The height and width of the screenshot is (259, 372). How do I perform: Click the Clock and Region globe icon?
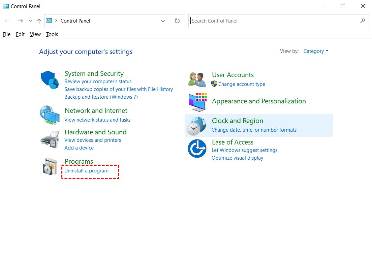tap(196, 126)
